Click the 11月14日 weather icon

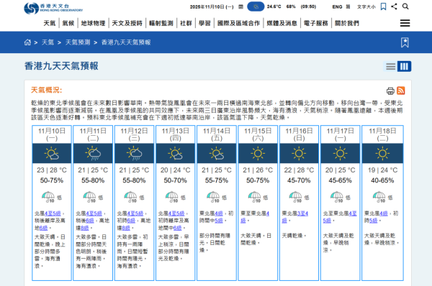[x=217, y=154]
